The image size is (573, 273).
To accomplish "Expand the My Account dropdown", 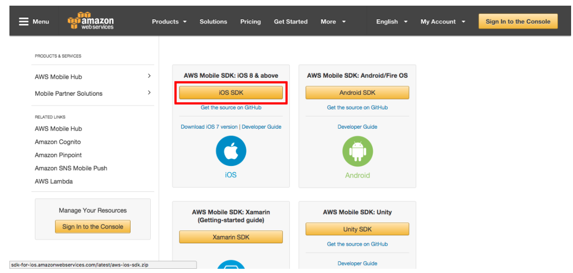I will pos(442,22).
